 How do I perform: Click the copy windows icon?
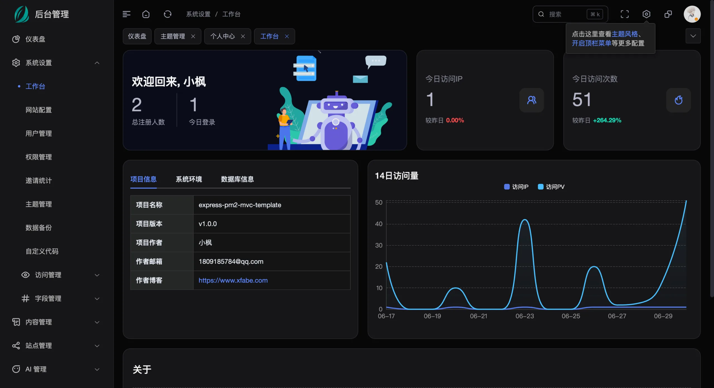tap(668, 14)
